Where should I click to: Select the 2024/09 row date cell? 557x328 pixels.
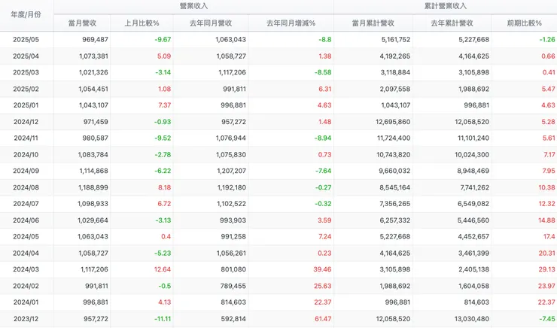pos(26,171)
